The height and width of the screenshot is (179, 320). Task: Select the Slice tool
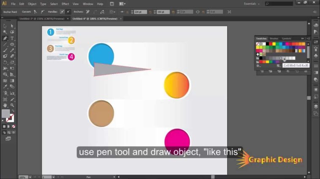12,99
